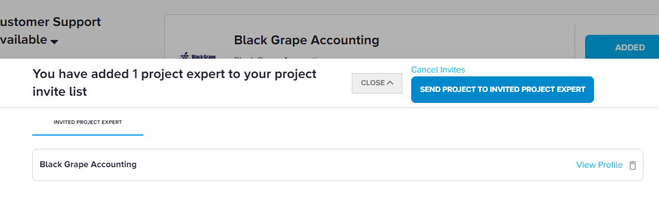Image resolution: width=659 pixels, height=202 pixels.
Task: Click the Available filter label
Action: coord(23,40)
